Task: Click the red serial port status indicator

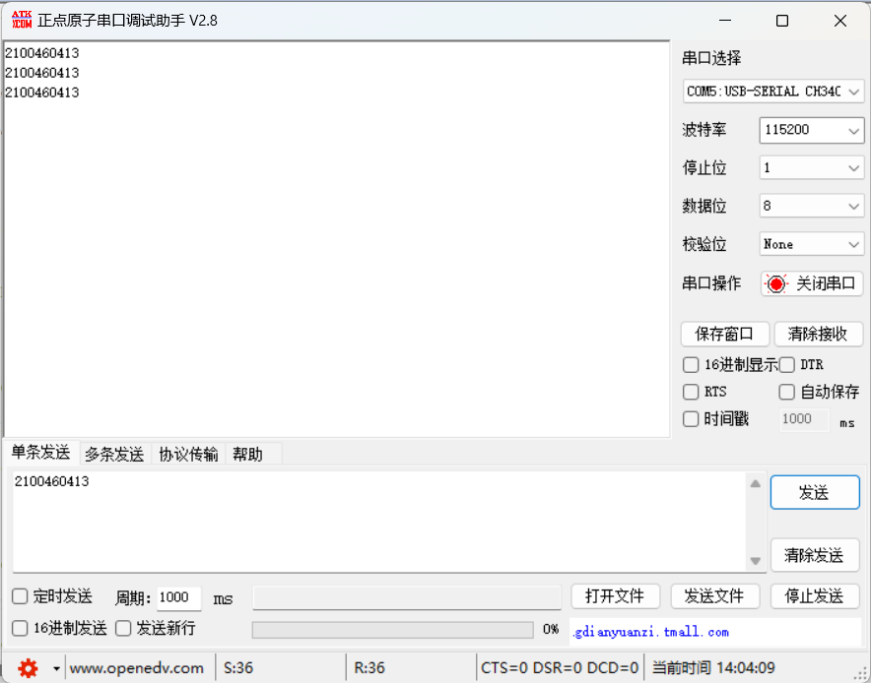Action: [x=776, y=284]
